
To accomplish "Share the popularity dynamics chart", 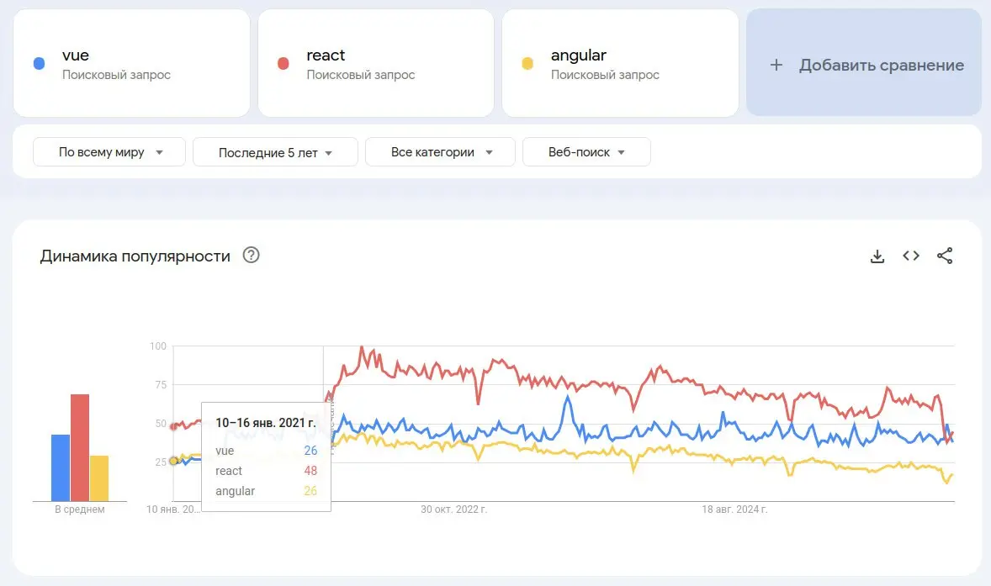I will click(945, 256).
